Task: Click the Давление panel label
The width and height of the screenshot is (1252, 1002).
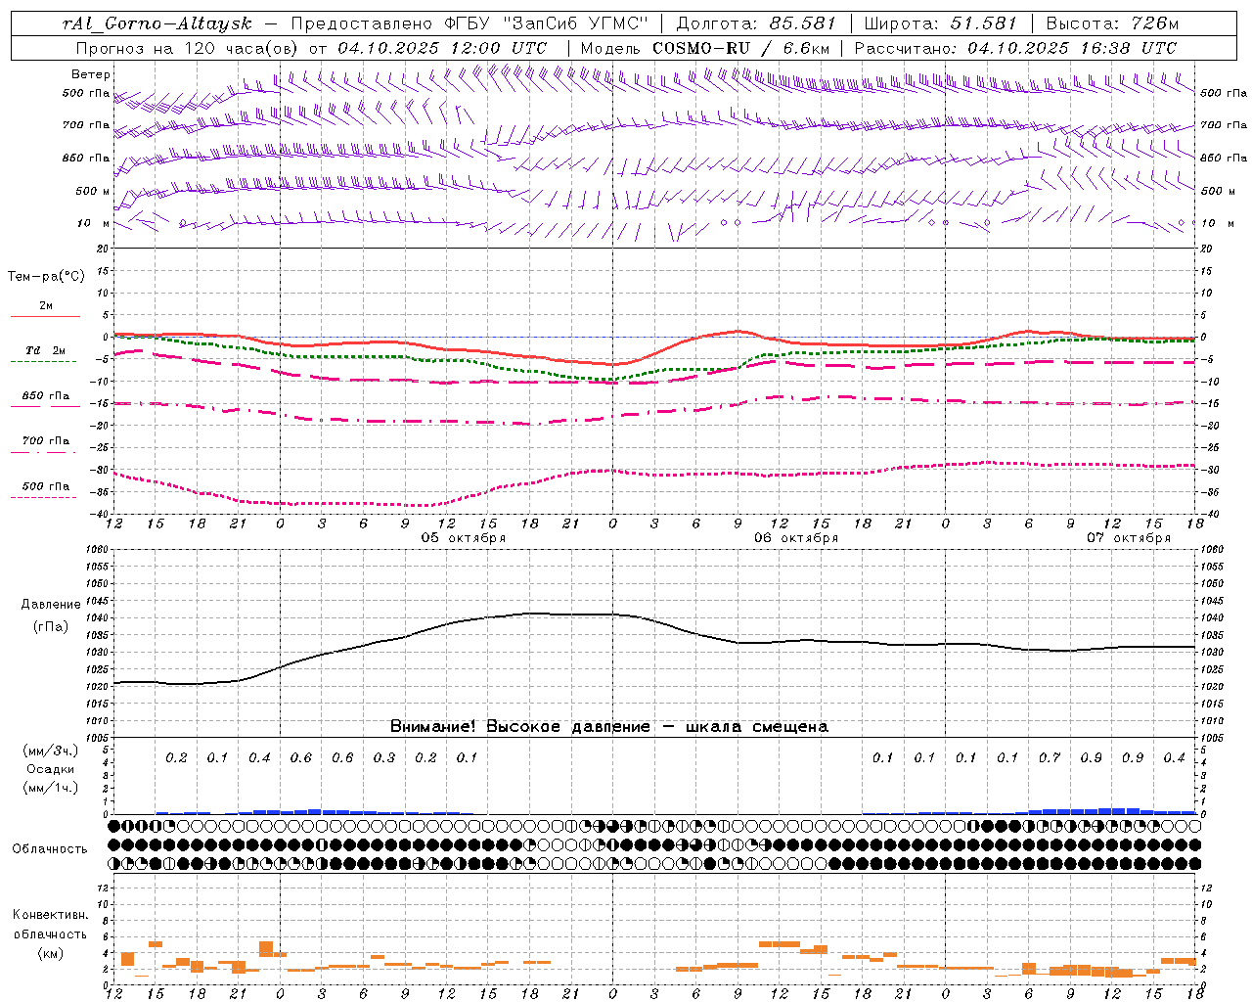Action: 50,605
